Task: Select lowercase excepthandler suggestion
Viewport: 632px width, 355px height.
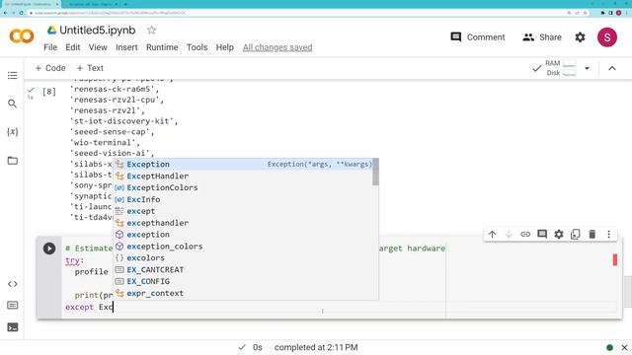Action: [243, 223]
